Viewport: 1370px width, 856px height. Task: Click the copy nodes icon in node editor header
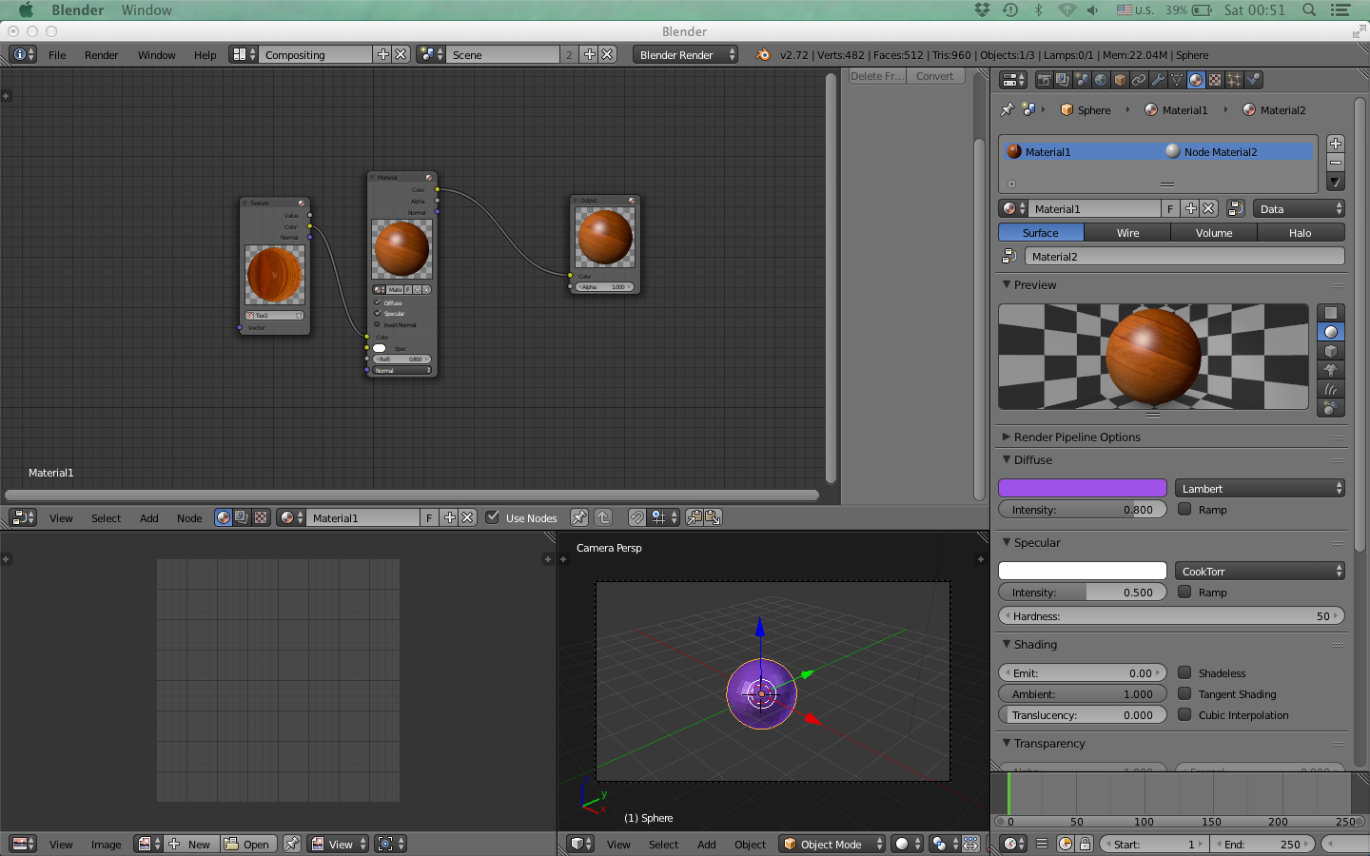[x=695, y=517]
